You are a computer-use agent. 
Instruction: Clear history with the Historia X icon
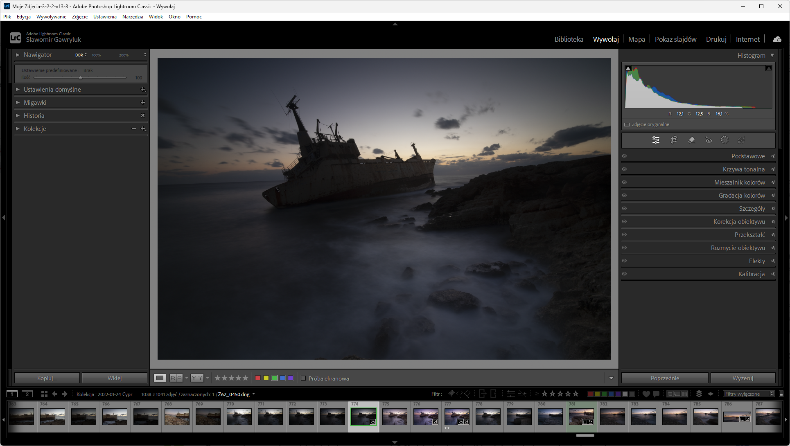(x=143, y=115)
